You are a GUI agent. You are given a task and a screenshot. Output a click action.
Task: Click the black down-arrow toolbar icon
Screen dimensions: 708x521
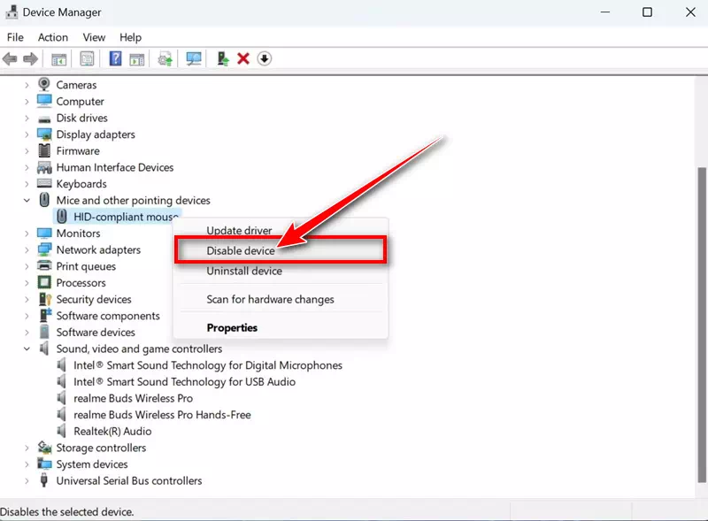pyautogui.click(x=265, y=59)
